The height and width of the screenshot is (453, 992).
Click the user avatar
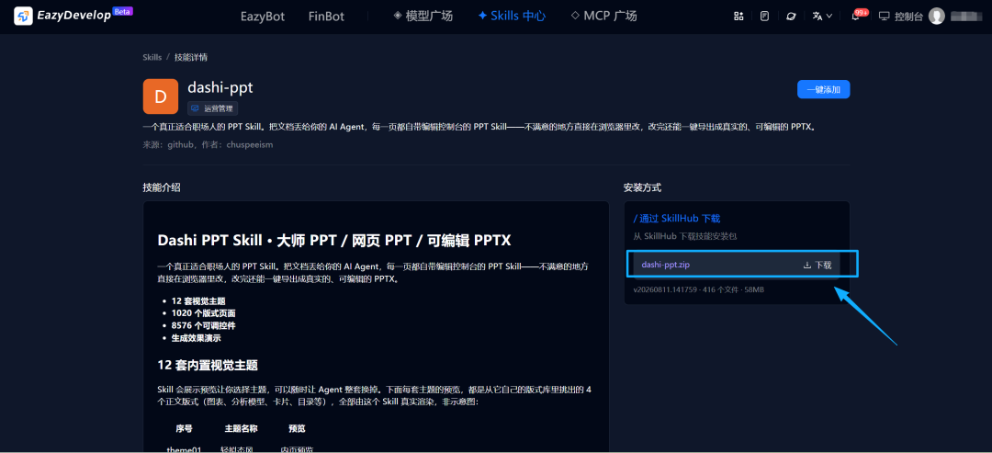pyautogui.click(x=936, y=17)
